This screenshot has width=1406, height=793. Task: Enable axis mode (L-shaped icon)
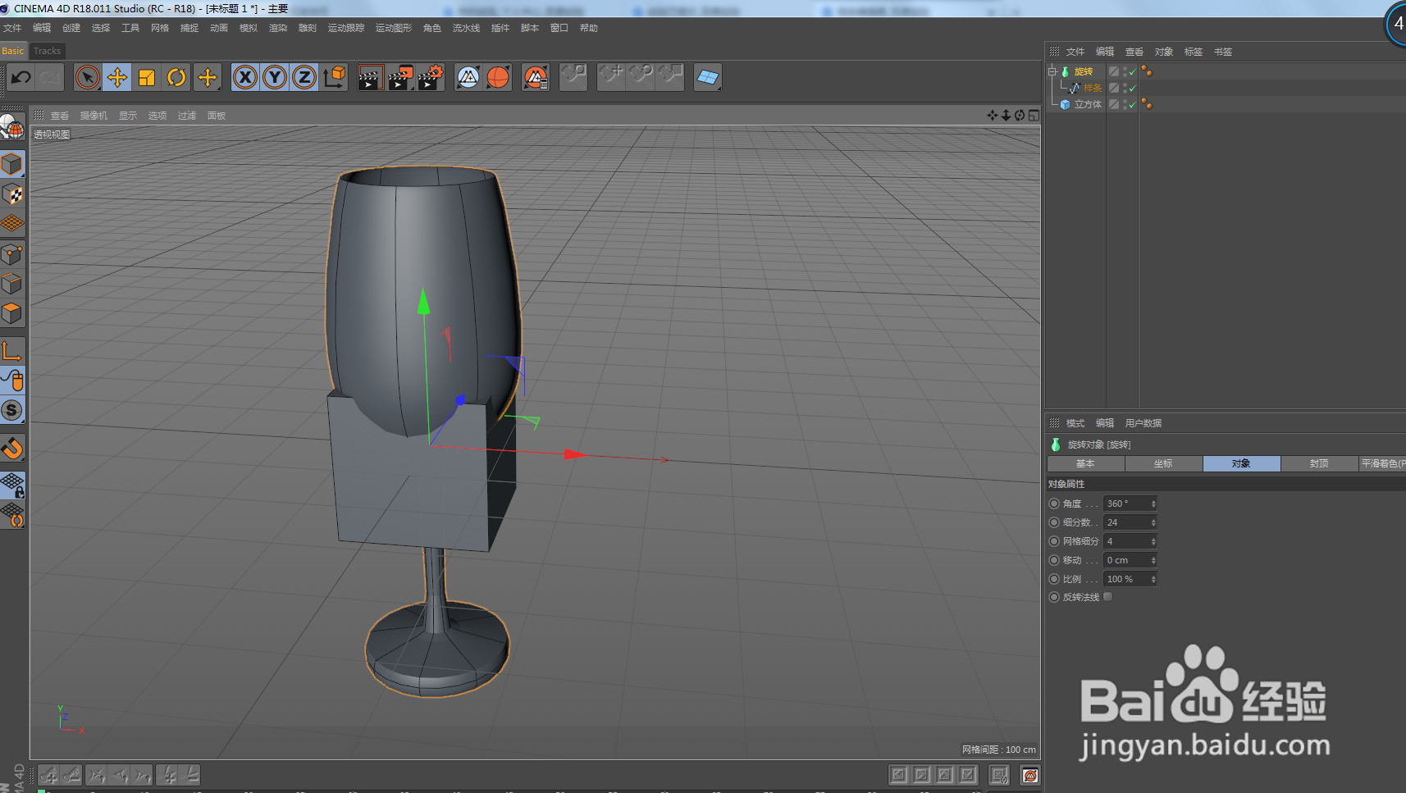[x=12, y=351]
